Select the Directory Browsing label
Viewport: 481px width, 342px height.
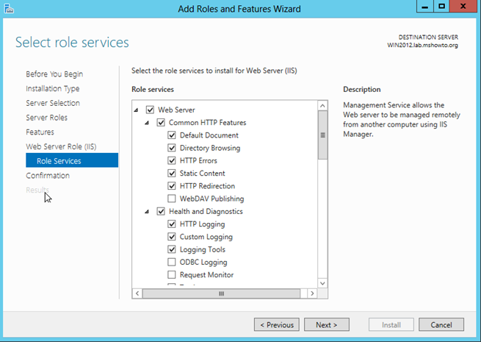click(x=210, y=148)
